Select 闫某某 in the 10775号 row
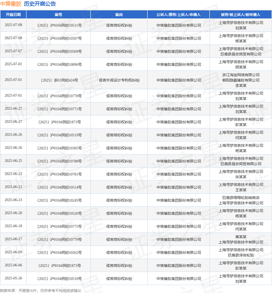 (x=241, y=229)
